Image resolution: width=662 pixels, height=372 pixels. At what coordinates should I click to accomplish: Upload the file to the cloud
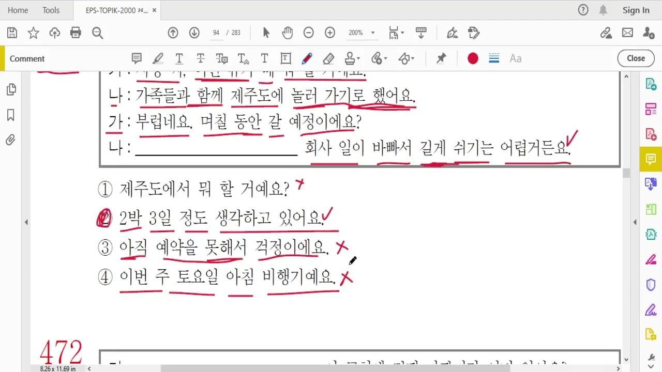(x=54, y=33)
